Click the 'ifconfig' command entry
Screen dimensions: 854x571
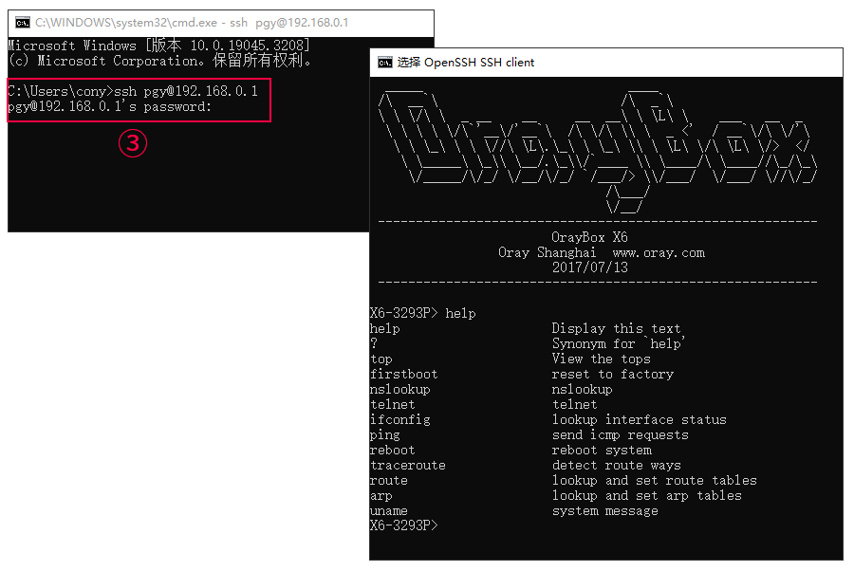click(399, 419)
